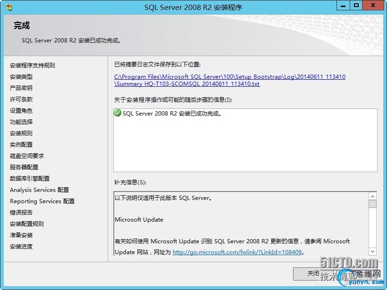
Task: Click the Microsoft Update heading text
Action: pos(139,220)
